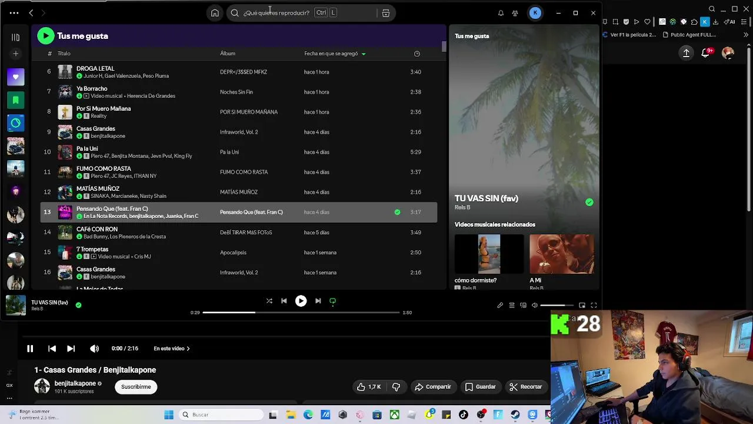Click Compartir button
The width and height of the screenshot is (753, 424).
point(432,387)
